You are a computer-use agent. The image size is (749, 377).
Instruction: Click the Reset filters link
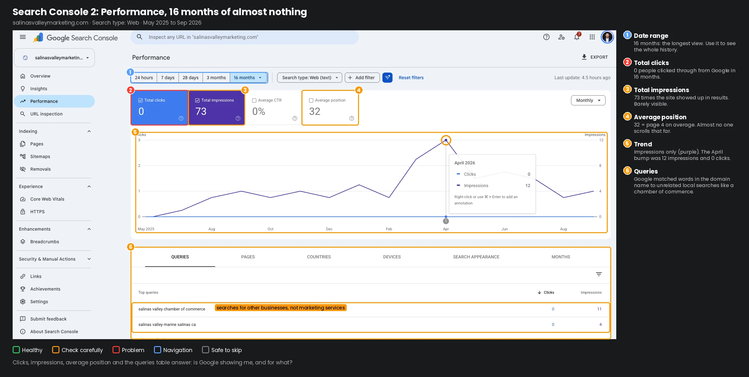click(411, 78)
